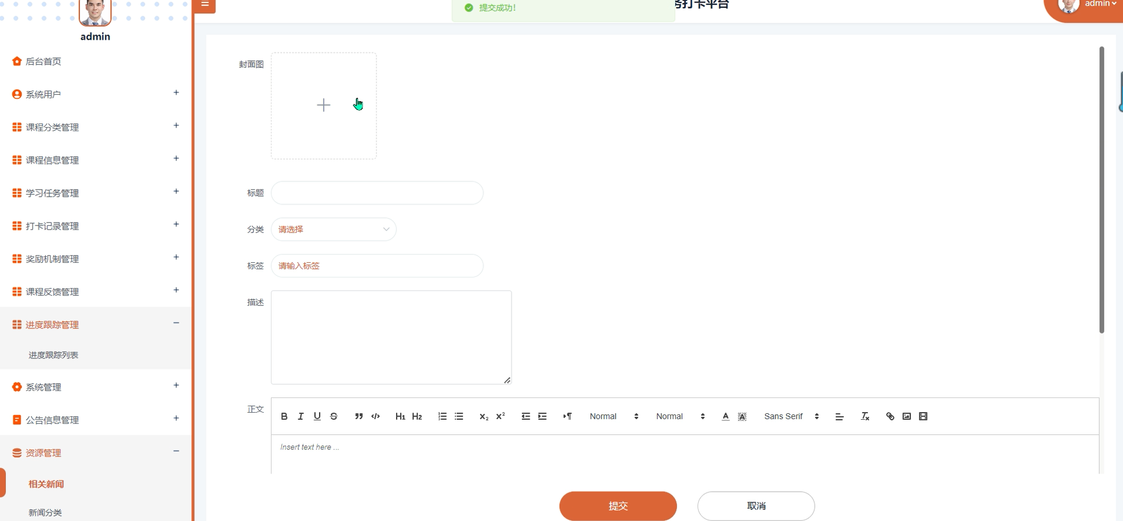Cancel the form with 取消
The width and height of the screenshot is (1123, 521).
pyautogui.click(x=756, y=506)
